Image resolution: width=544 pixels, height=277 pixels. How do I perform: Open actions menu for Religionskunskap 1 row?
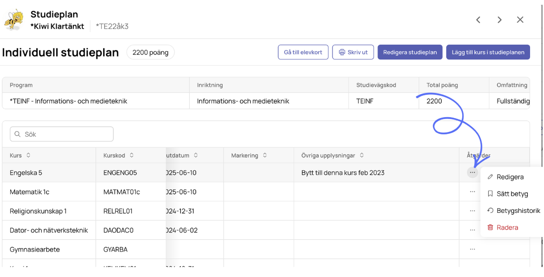[472, 211]
